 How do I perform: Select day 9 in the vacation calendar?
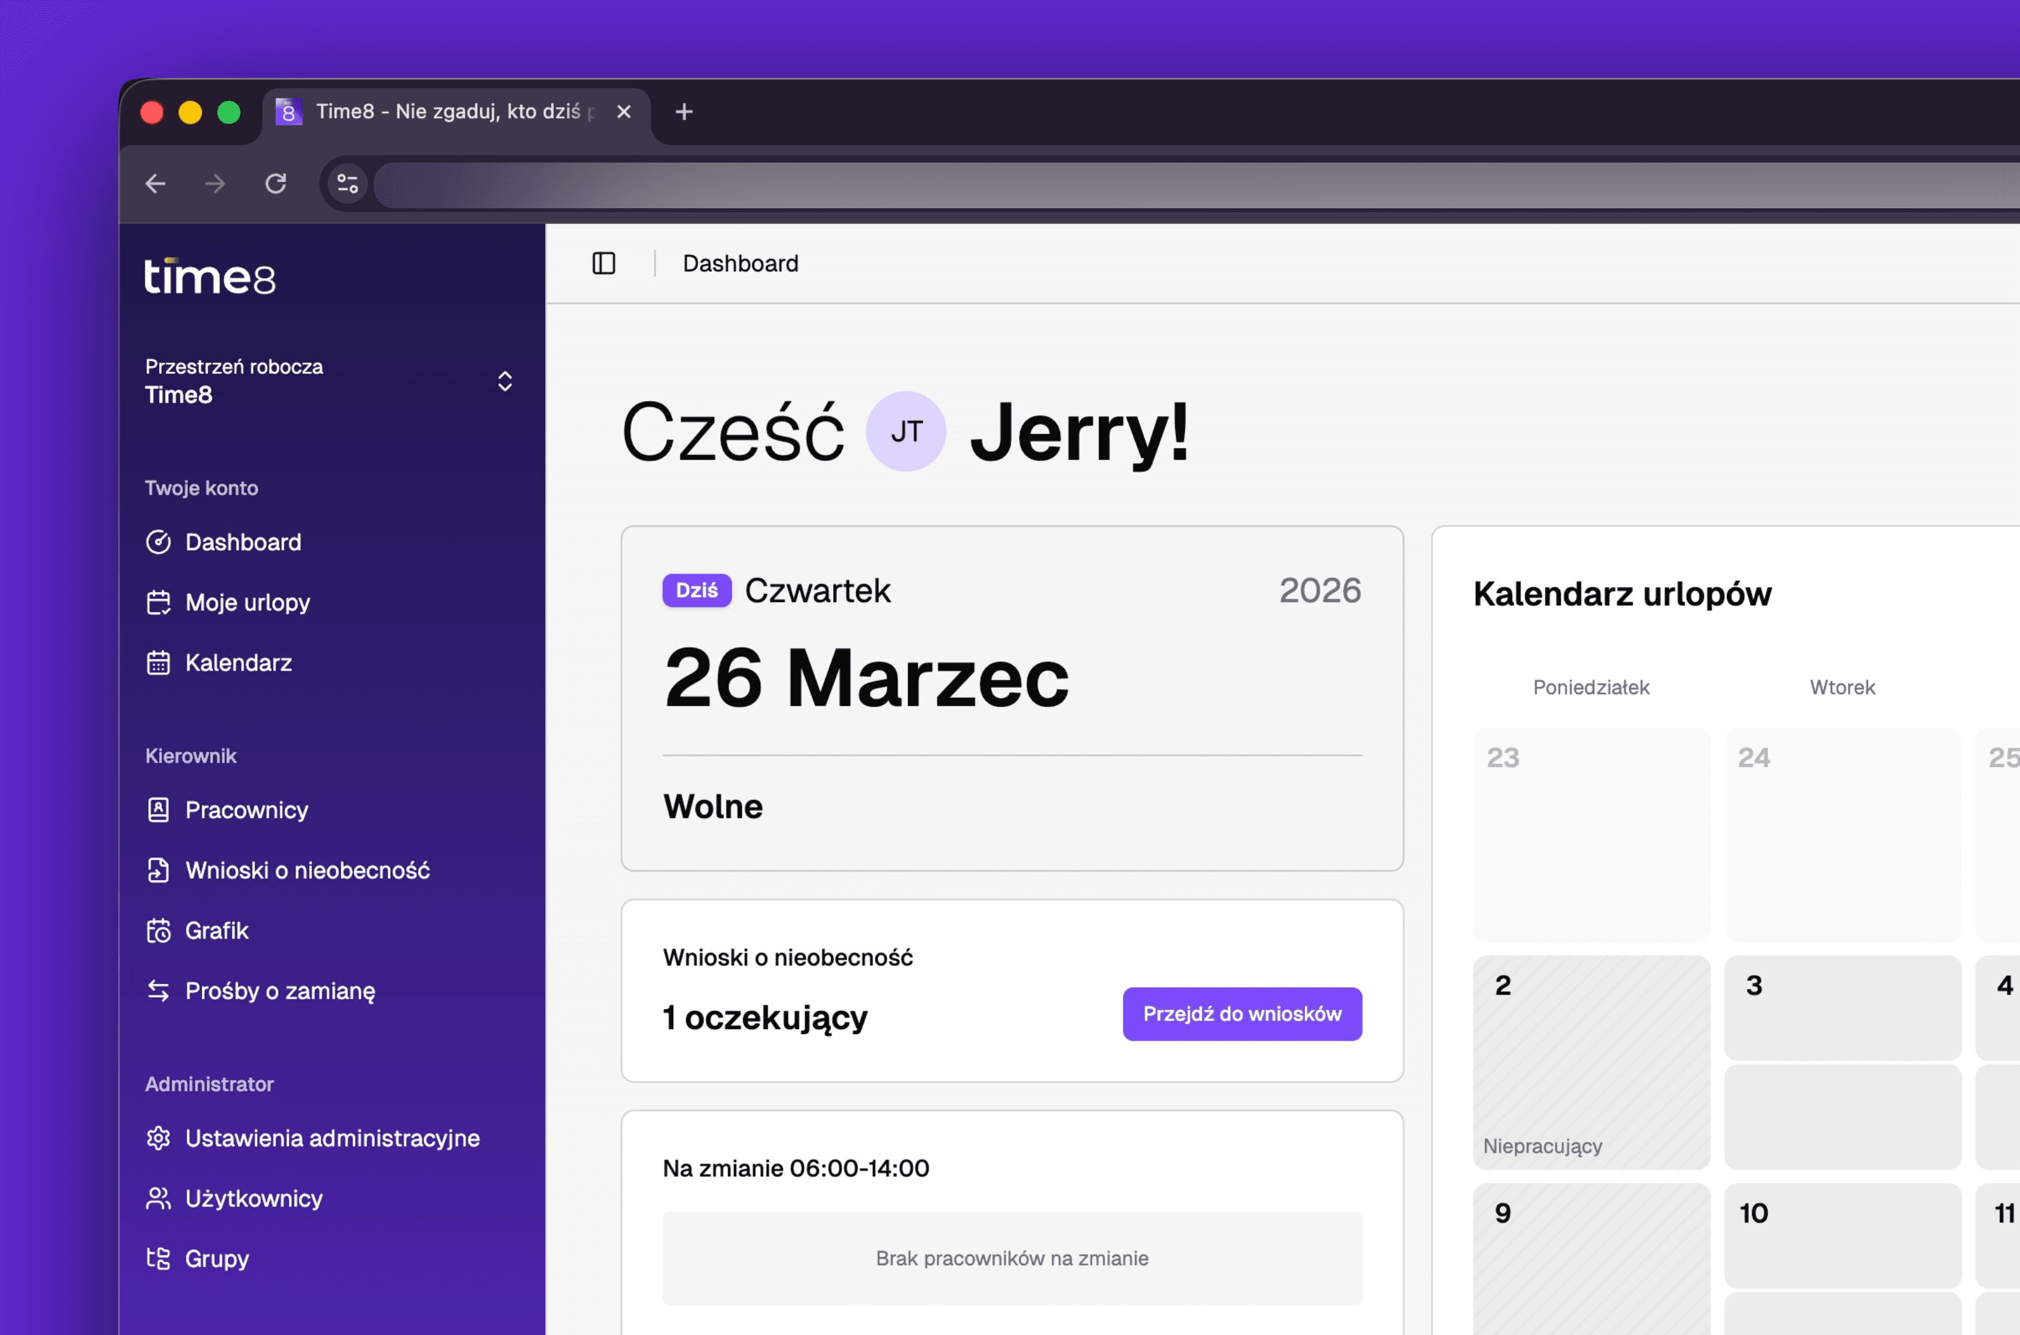tap(1591, 1258)
